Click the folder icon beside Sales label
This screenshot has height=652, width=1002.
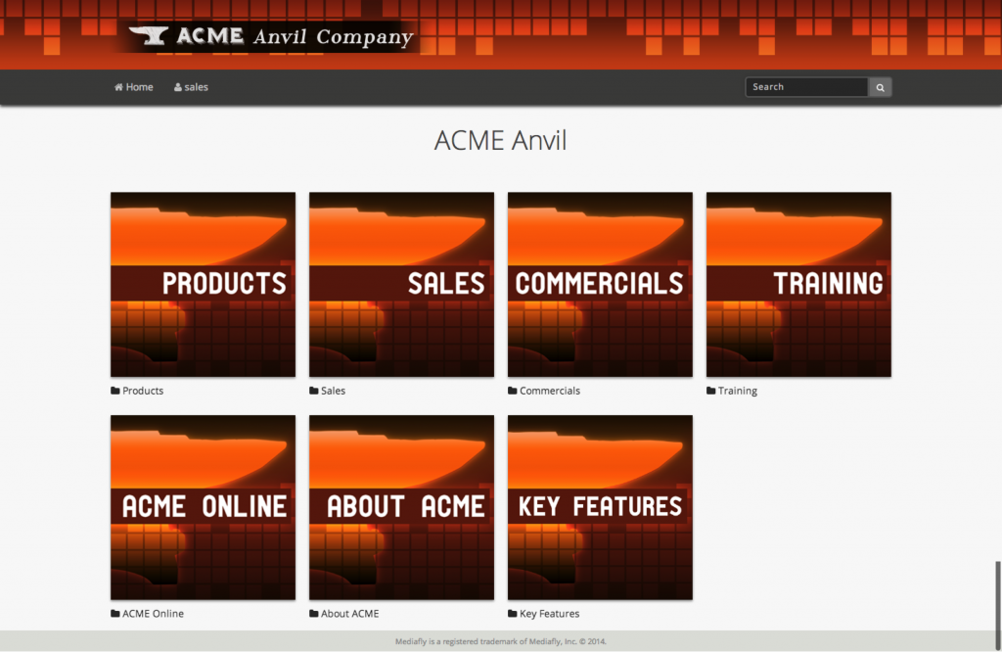[x=314, y=391]
